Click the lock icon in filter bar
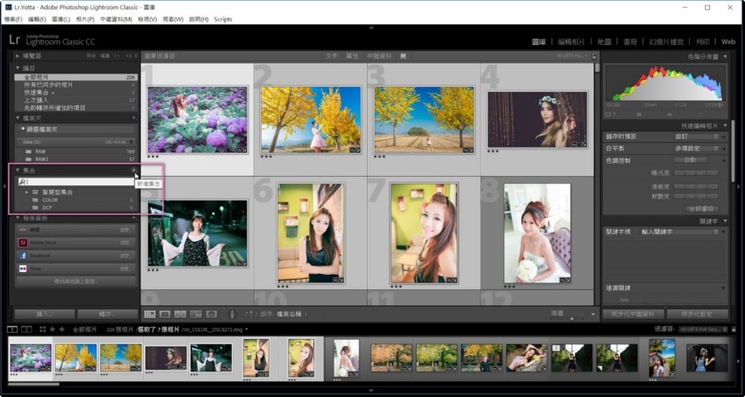This screenshot has width=745, height=397. coord(594,56)
